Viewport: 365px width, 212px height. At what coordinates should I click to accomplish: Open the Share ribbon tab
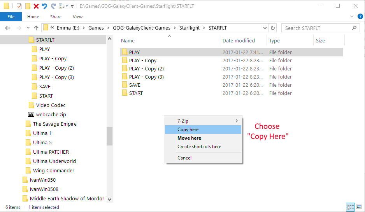click(x=56, y=17)
